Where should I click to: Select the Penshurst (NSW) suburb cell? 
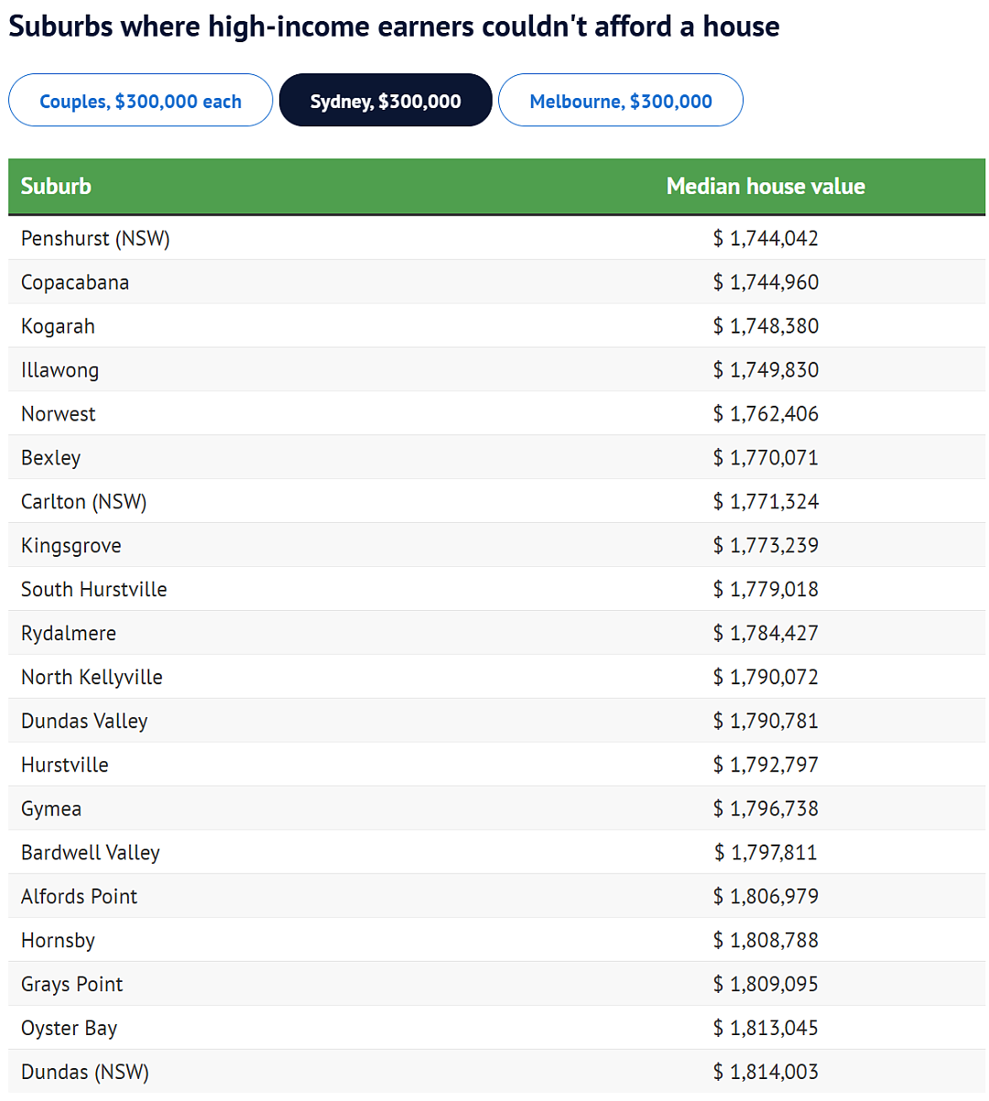[x=95, y=238]
